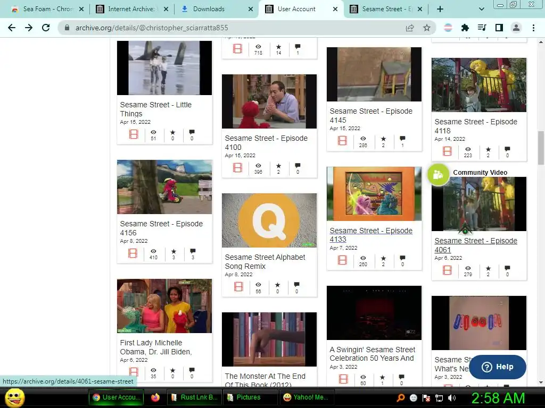
Task: Open Rust Lnk B... taskbar window
Action: tap(194, 397)
